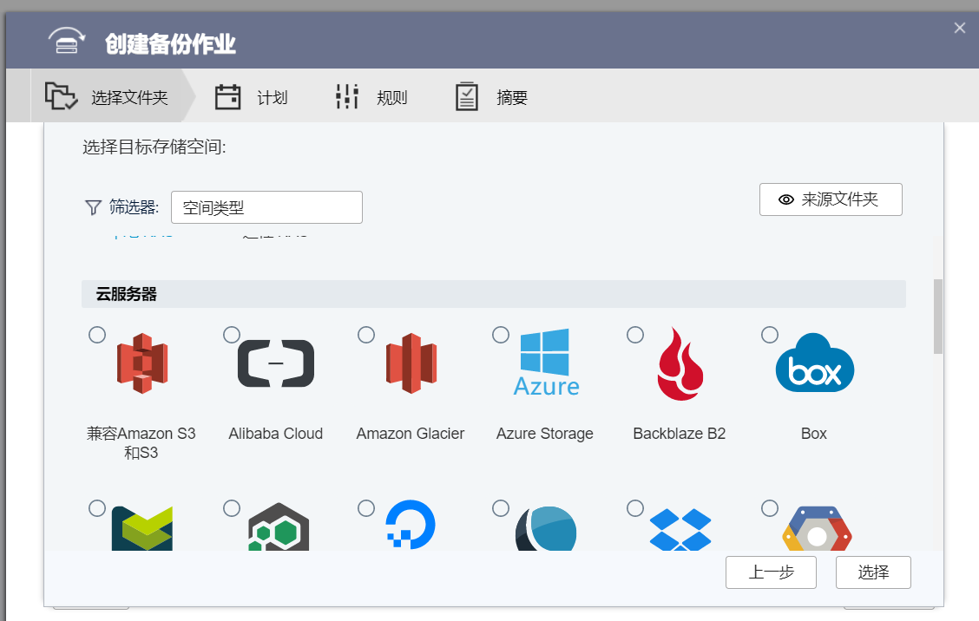Go to the 摘要 step tab
The image size is (979, 621).
tap(491, 97)
